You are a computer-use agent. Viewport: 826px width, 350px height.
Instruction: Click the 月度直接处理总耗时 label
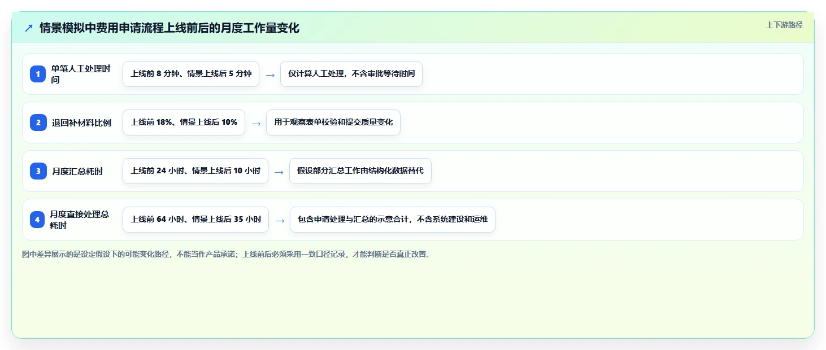tap(80, 220)
